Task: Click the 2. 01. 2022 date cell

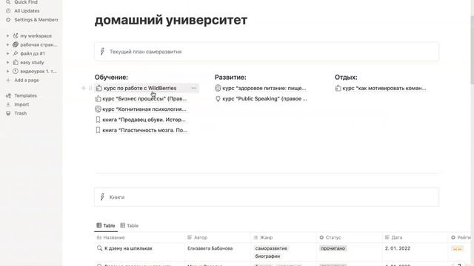Action: [x=398, y=248]
